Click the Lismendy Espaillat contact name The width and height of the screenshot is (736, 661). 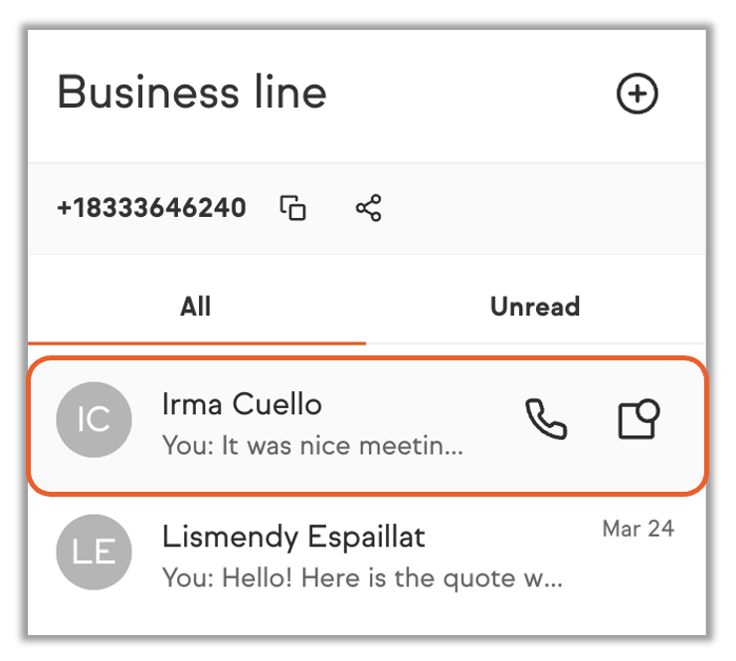click(x=293, y=538)
